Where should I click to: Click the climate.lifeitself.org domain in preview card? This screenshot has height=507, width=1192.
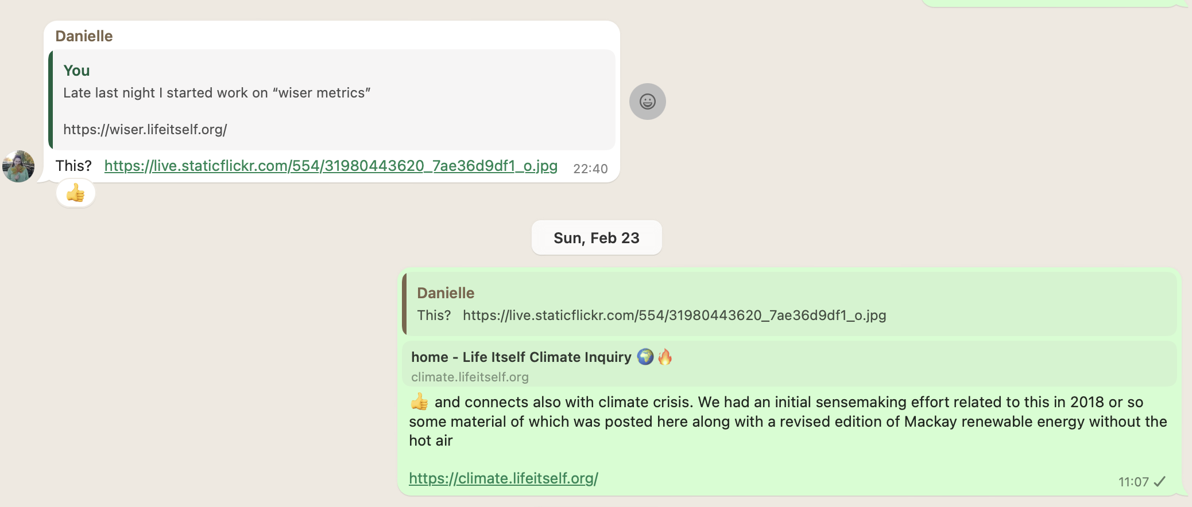(470, 377)
